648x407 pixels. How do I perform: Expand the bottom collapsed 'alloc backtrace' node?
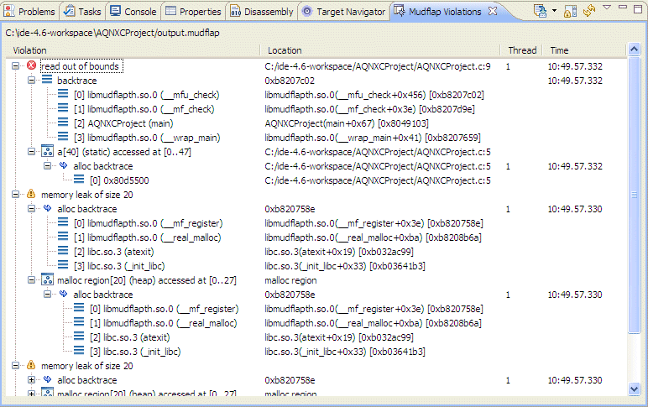tap(32, 380)
